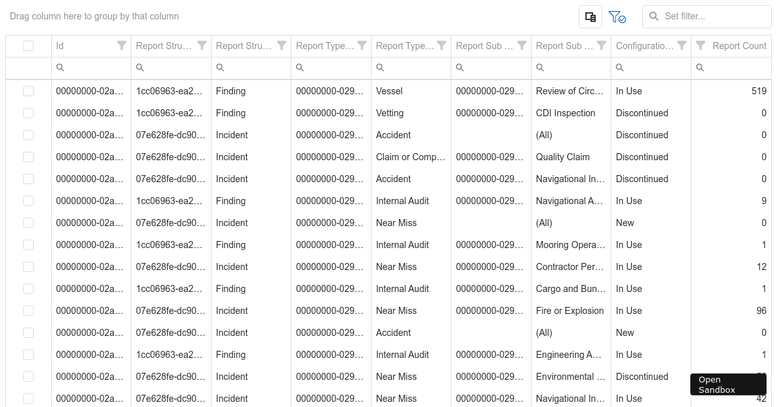The image size is (777, 407).
Task: Click the Open Sandbox button
Action: tap(728, 384)
